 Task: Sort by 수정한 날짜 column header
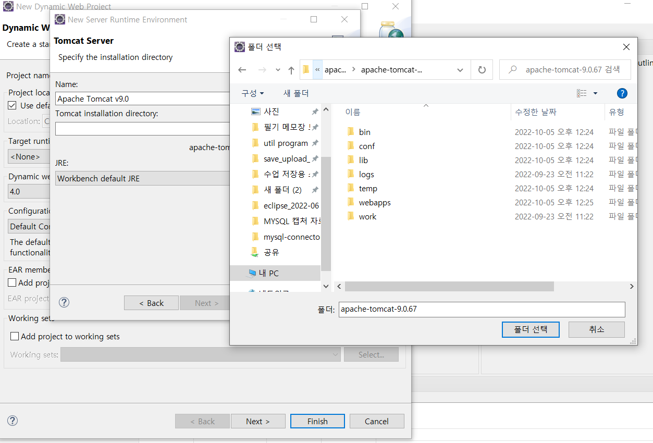[536, 112]
